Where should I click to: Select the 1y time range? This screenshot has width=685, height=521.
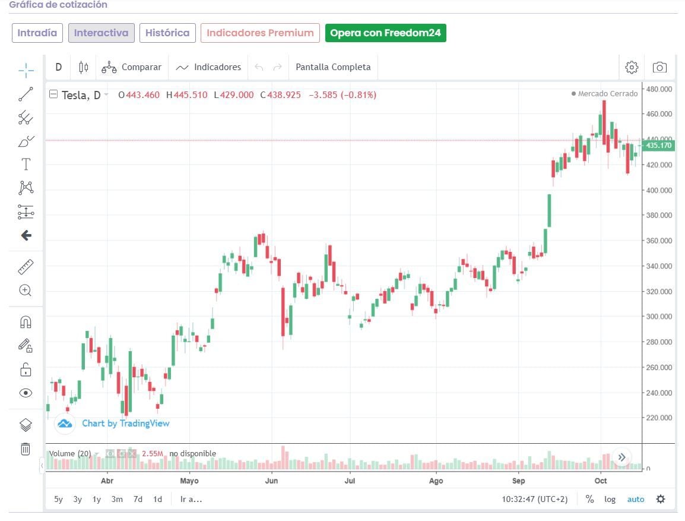97,499
